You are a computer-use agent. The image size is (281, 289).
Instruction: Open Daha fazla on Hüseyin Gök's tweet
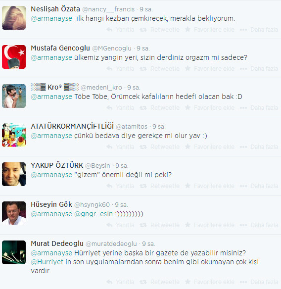coord(259,225)
